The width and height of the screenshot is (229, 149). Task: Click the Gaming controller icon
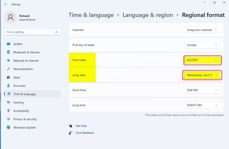coord(8,102)
